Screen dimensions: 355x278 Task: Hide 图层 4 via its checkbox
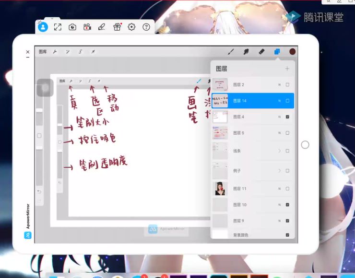tap(287, 117)
